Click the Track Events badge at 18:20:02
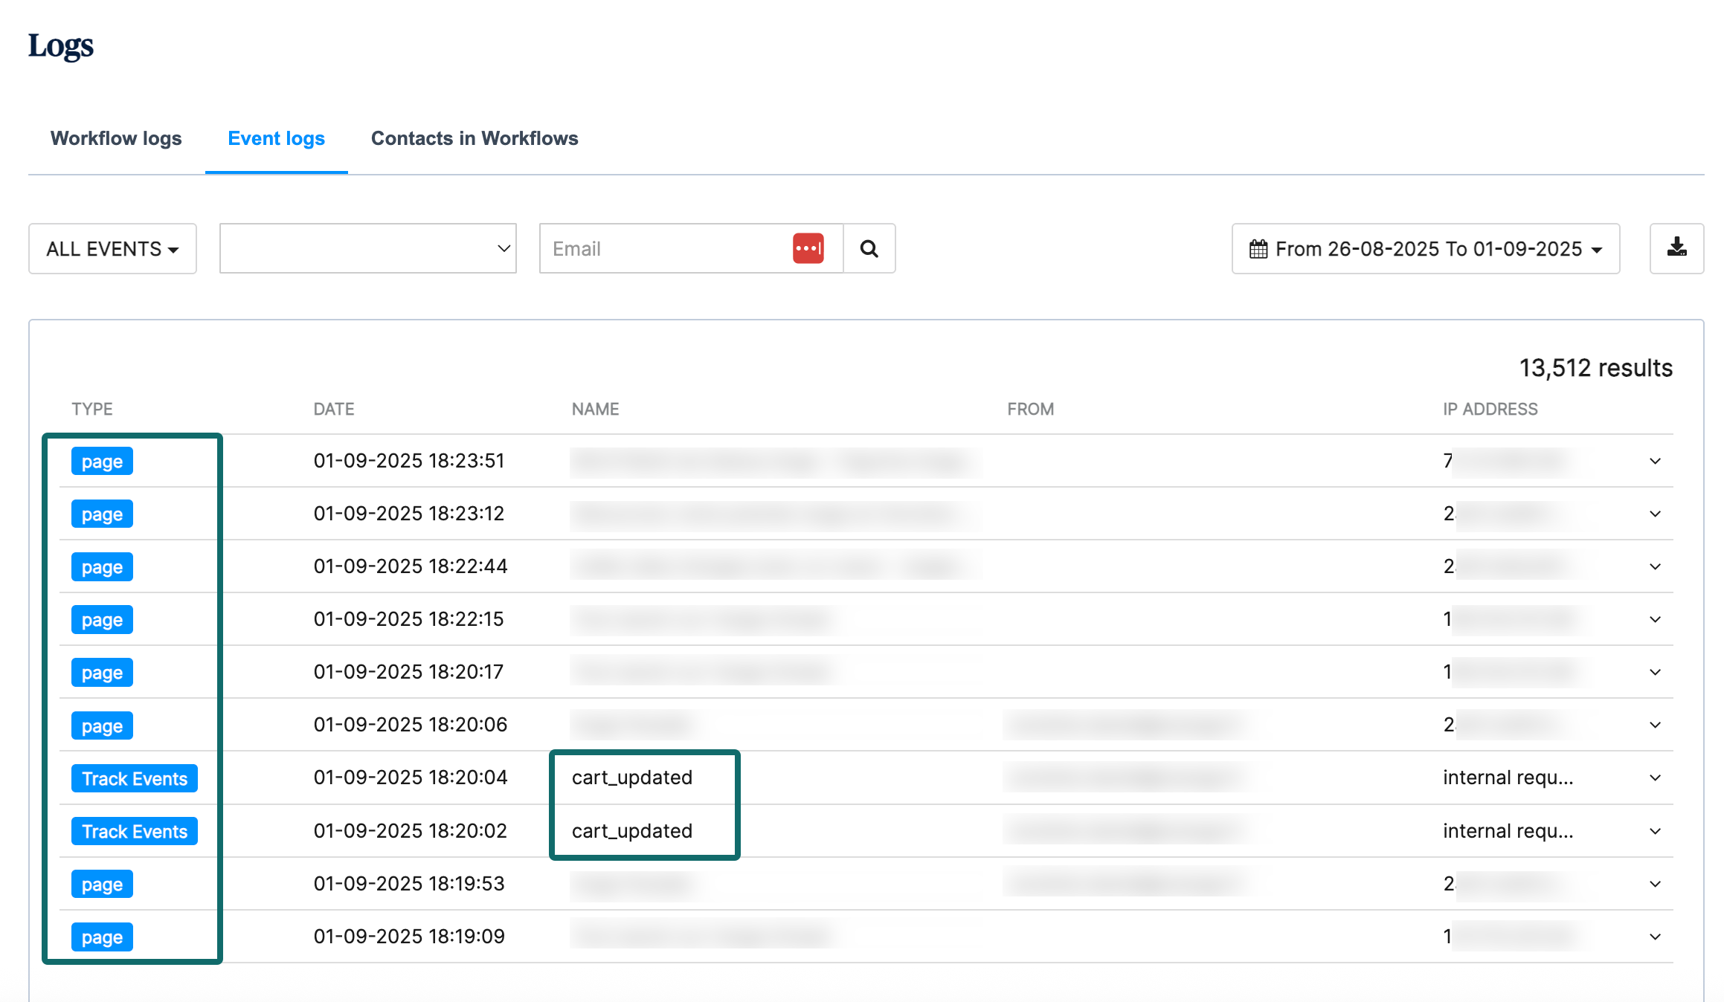The height and width of the screenshot is (1002, 1724). pyautogui.click(x=134, y=830)
